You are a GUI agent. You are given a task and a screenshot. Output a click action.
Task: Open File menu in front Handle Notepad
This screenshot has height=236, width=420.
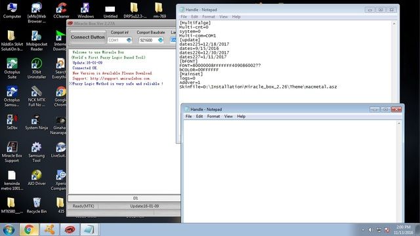(x=188, y=117)
